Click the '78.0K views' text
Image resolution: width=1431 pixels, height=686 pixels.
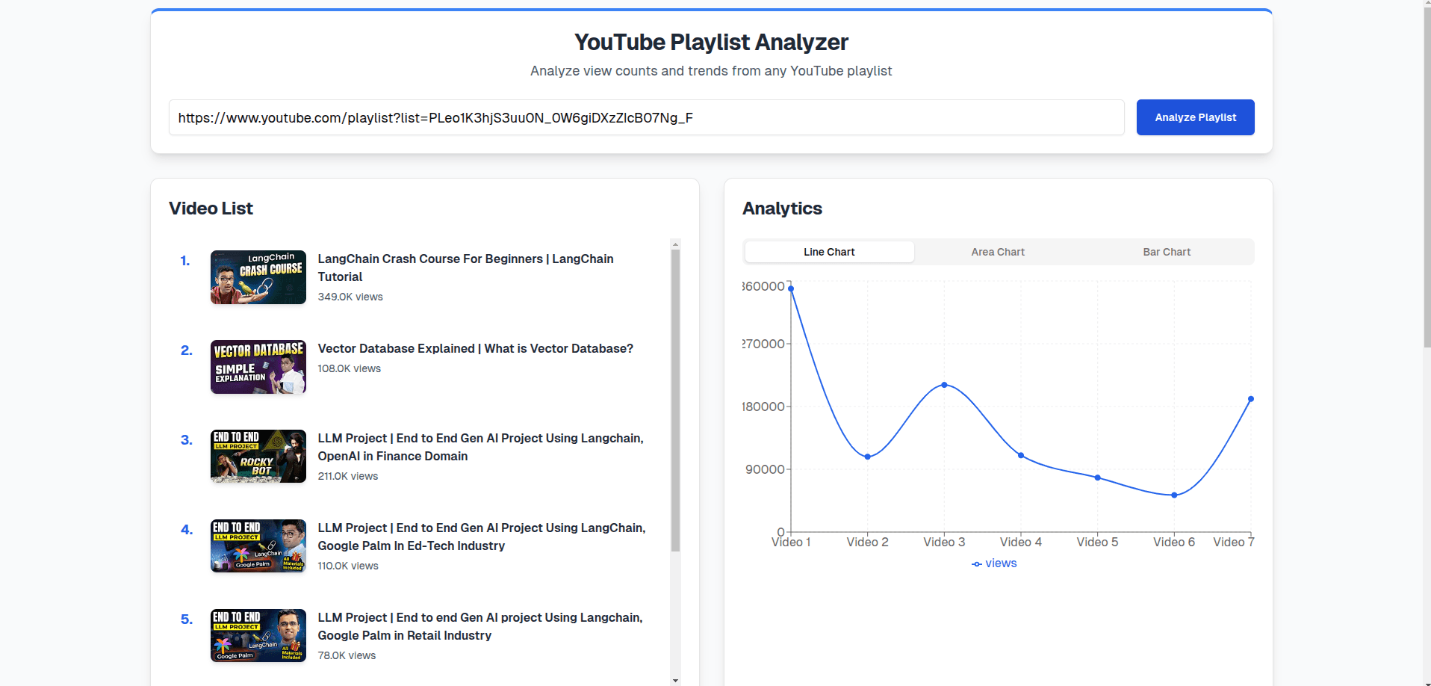coord(347,655)
